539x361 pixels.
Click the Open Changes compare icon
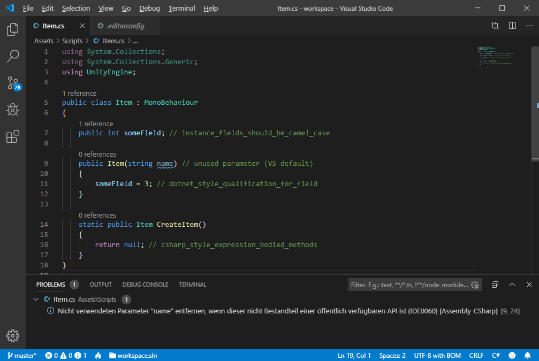495,26
